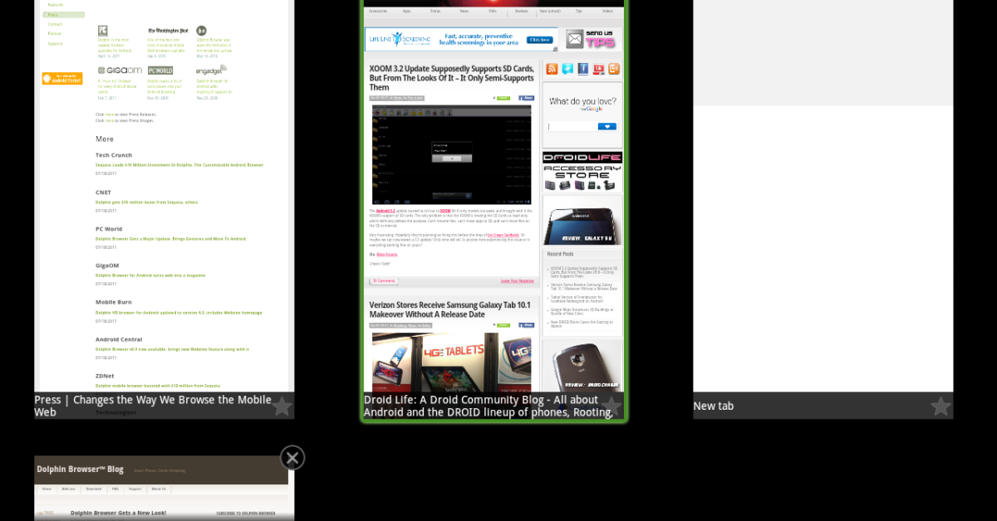Click the 'What do you love?' search field
Viewport: 997px width, 521px height.
click(x=572, y=127)
